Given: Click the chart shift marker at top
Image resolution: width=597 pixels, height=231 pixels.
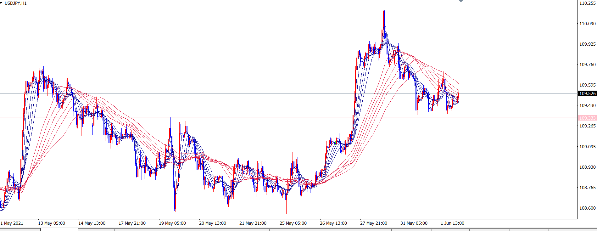Looking at the screenshot, I should click(461, 1).
